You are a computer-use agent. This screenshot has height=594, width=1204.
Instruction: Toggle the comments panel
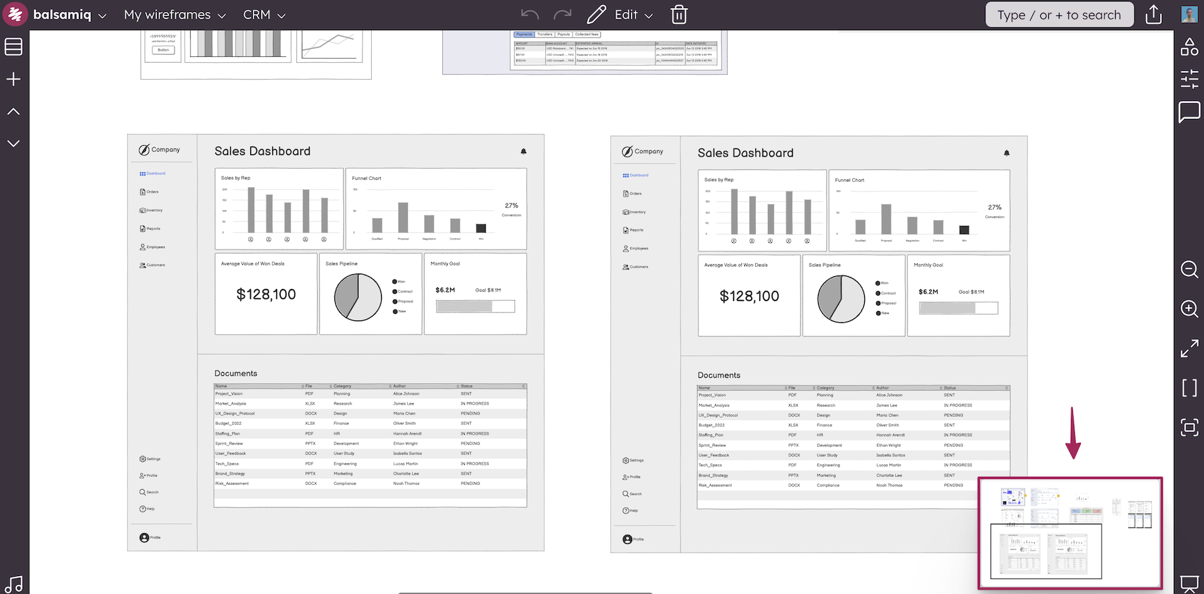point(1189,112)
